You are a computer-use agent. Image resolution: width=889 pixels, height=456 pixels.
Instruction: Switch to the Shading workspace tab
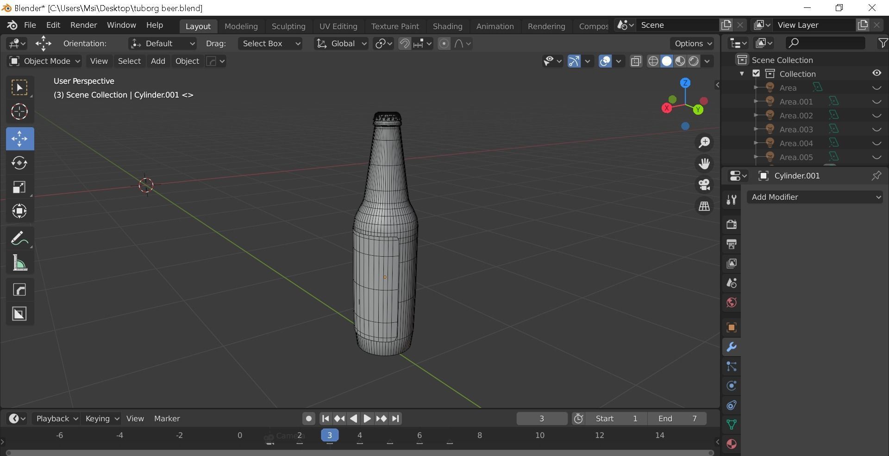pyautogui.click(x=447, y=26)
